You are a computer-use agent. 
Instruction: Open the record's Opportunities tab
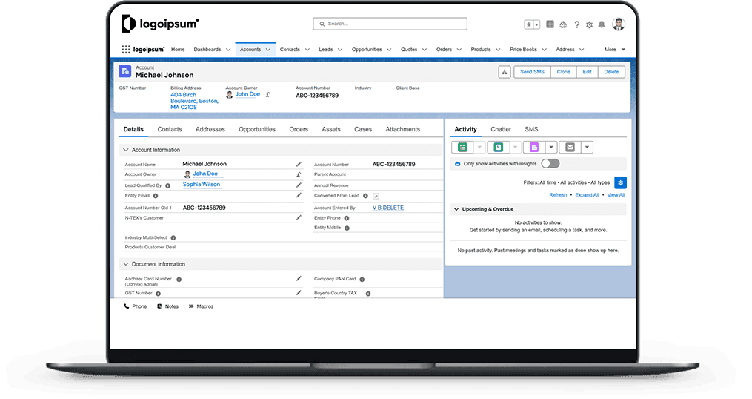(257, 129)
